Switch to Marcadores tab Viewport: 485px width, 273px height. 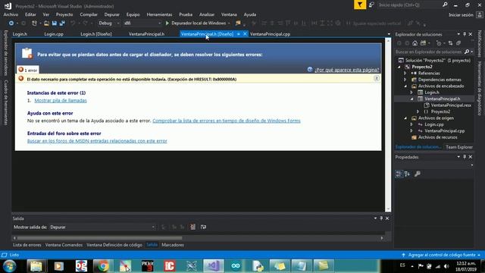[x=173, y=245]
